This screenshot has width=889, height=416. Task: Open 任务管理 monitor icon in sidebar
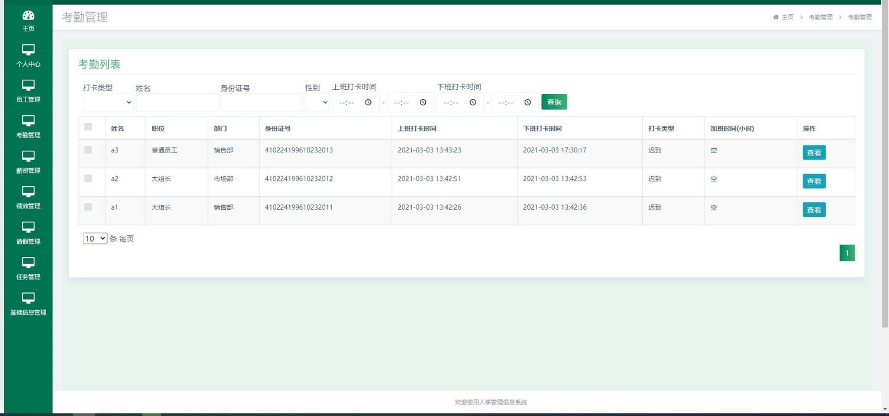pos(28,262)
